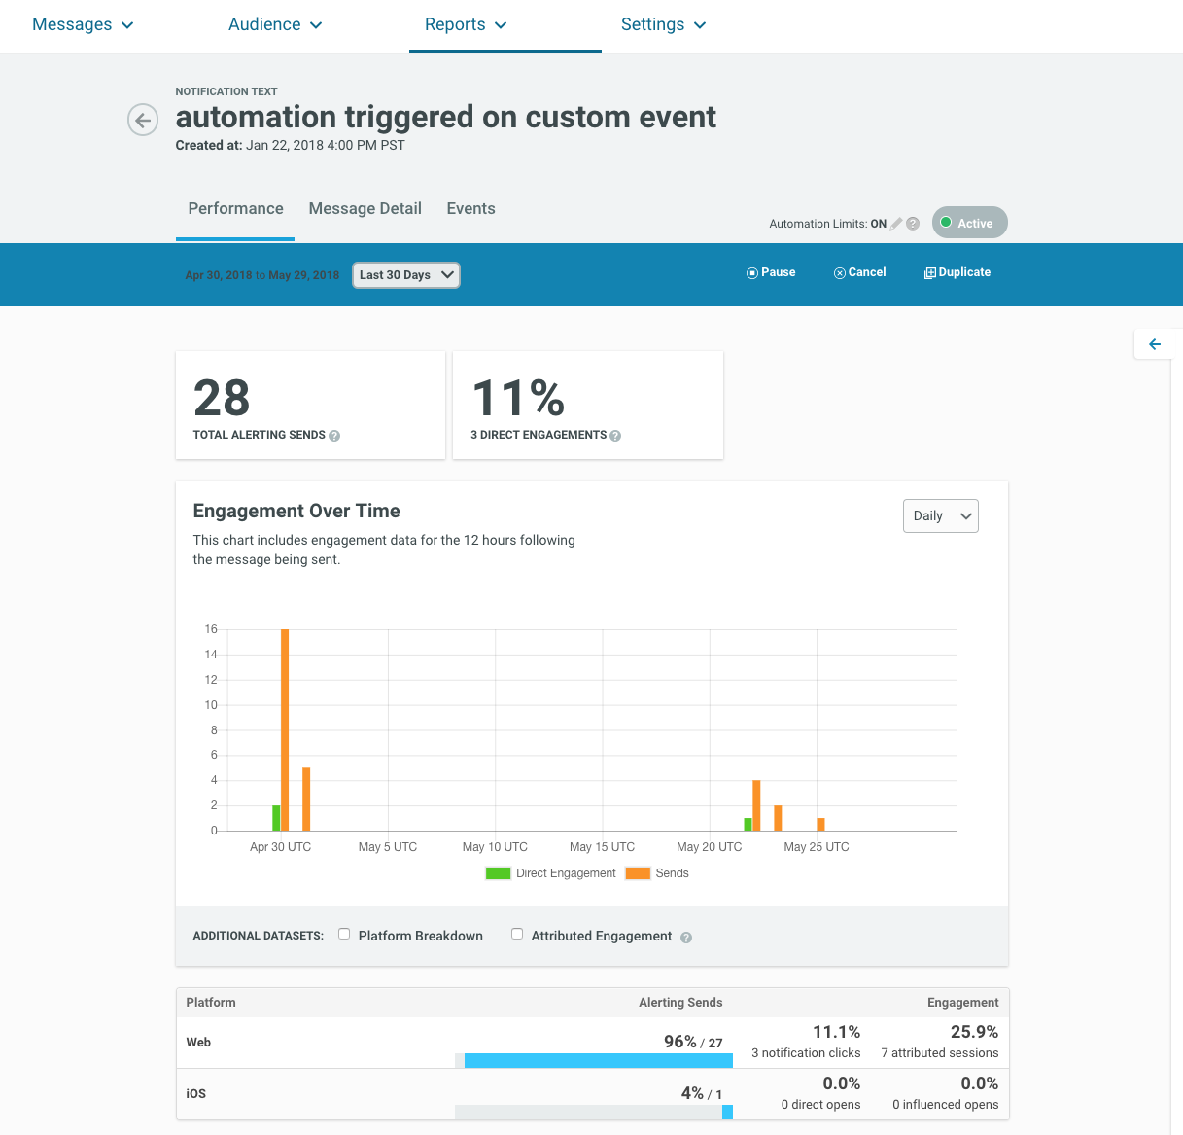Image resolution: width=1183 pixels, height=1135 pixels.
Task: Expand the right side panel arrow
Action: (x=1155, y=344)
